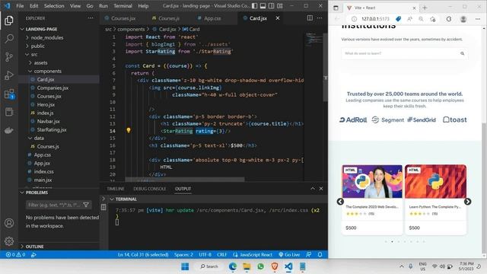
Task: Open browser settings and more ellipsis
Action: pos(478,19)
